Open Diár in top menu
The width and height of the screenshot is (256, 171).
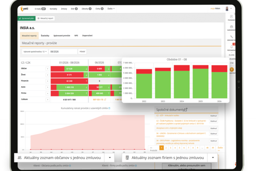point(74,9)
